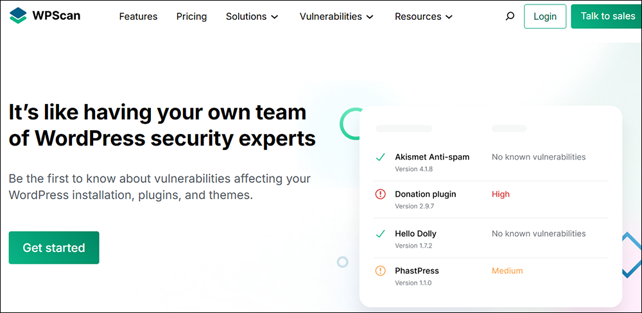Click Version 4.1.8 text
Image resolution: width=642 pixels, height=313 pixels.
point(414,169)
